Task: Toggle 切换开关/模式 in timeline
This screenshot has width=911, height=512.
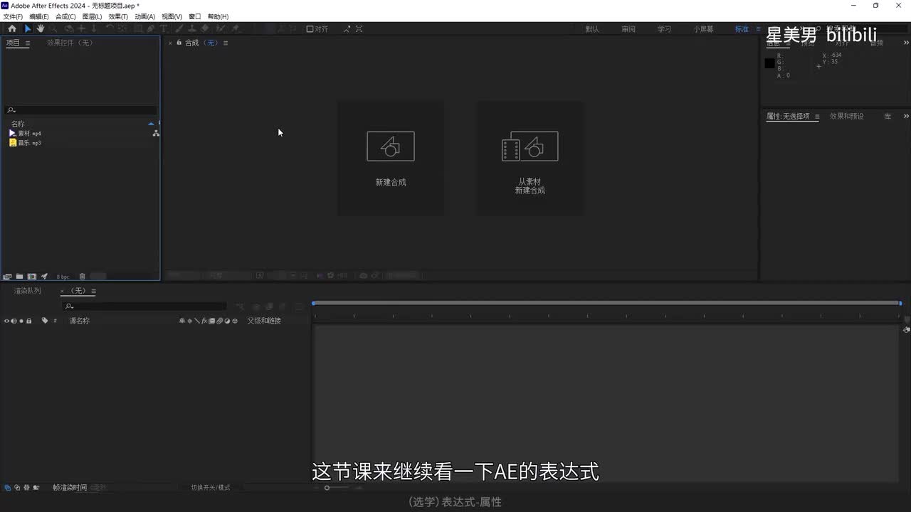Action: [x=211, y=488]
